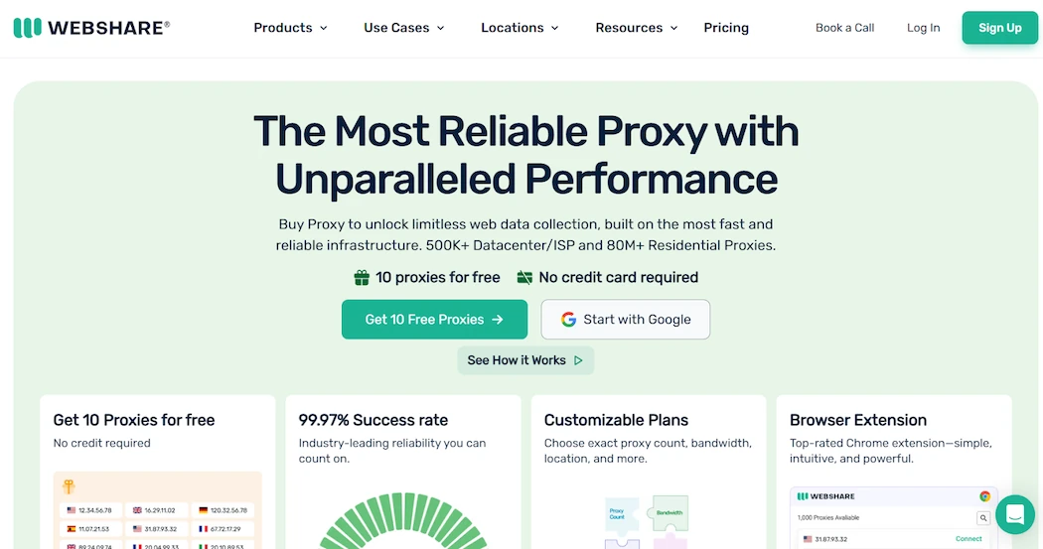
Task: Click the Chrome icon in extension preview
Action: pyautogui.click(x=984, y=496)
